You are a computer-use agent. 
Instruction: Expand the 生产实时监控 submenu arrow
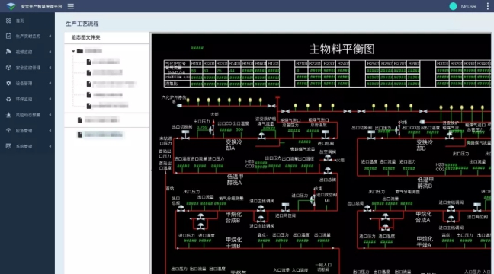click(x=50, y=37)
